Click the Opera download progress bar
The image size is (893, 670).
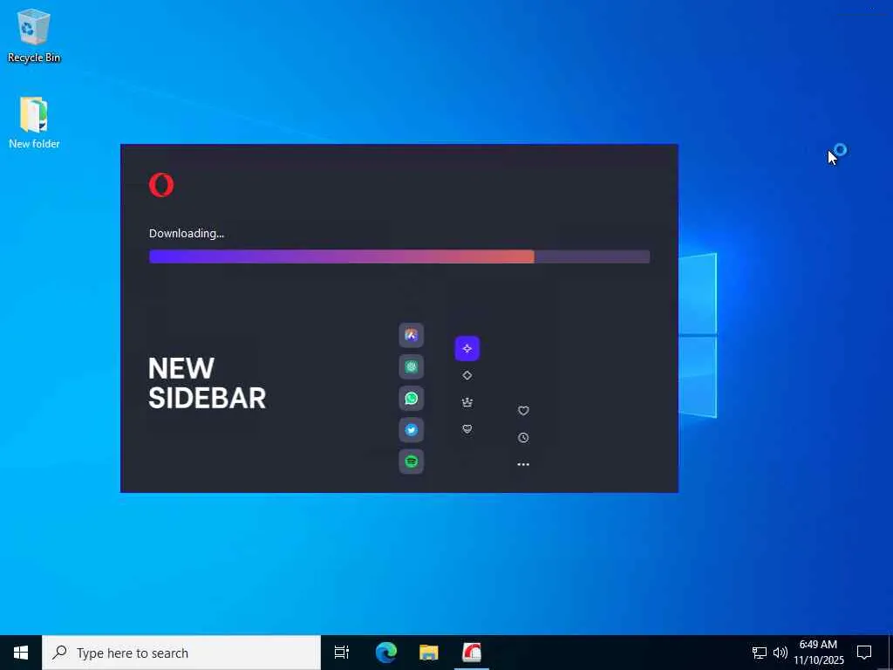[399, 257]
